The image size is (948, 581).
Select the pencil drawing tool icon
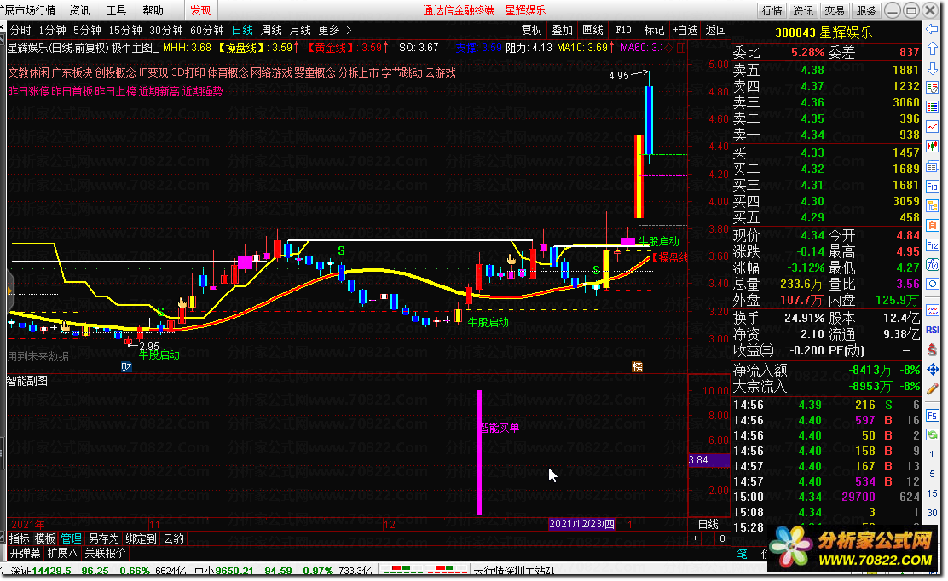coord(932,389)
